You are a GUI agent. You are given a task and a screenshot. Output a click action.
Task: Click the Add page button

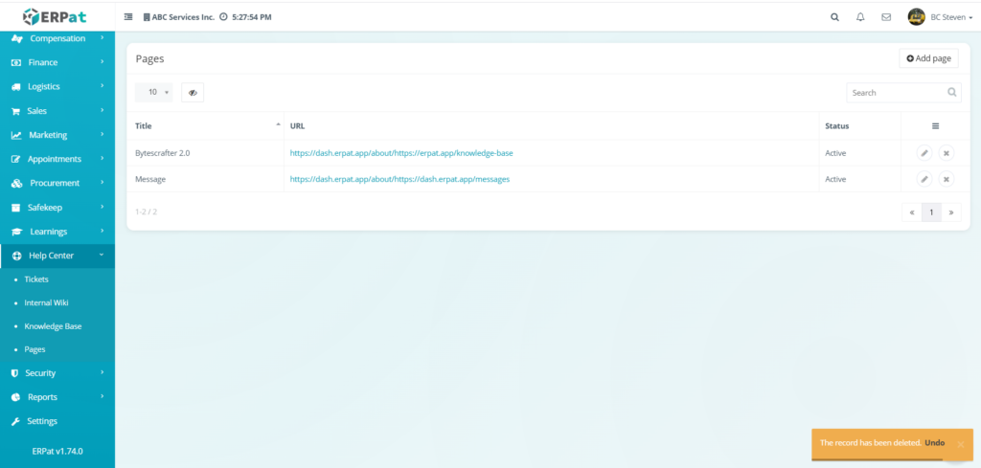coord(928,58)
